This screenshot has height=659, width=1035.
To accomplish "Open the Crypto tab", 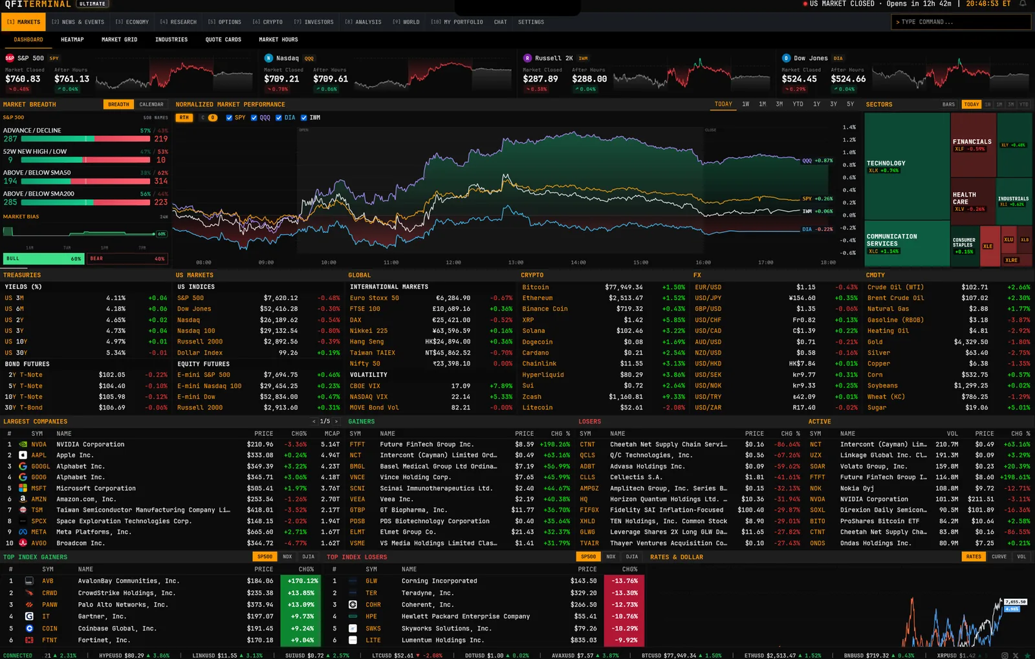I will [x=267, y=22].
